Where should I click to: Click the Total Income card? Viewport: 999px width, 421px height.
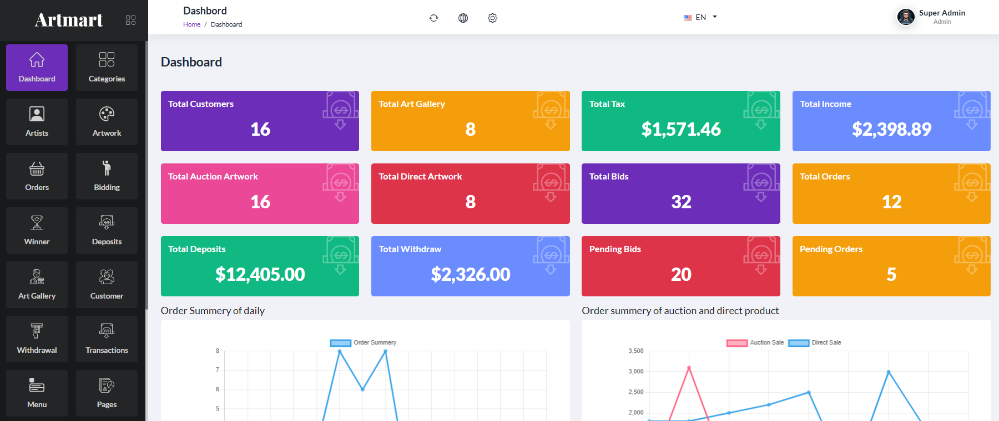click(x=891, y=121)
